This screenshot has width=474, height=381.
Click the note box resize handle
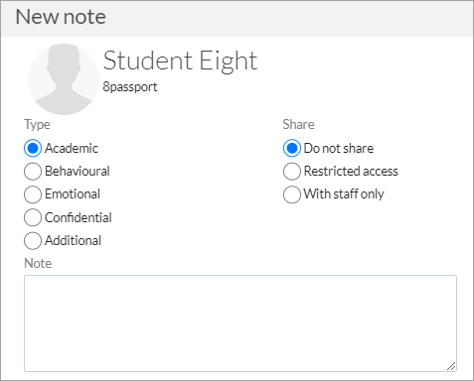451,366
